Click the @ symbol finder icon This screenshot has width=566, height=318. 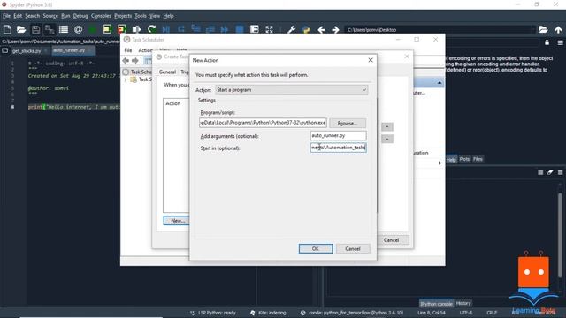[x=78, y=29]
